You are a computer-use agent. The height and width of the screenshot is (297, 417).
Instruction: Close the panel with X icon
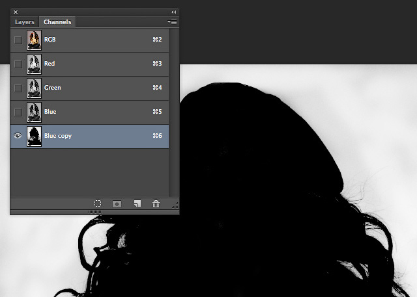[16, 12]
